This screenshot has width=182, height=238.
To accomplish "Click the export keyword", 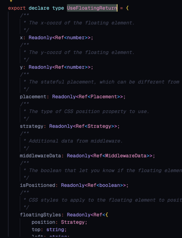I will pos(17,8).
